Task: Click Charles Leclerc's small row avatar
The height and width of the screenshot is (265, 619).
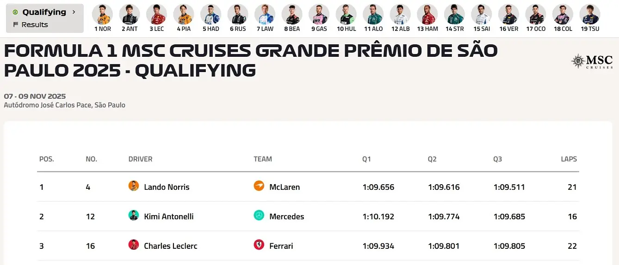Action: [134, 245]
